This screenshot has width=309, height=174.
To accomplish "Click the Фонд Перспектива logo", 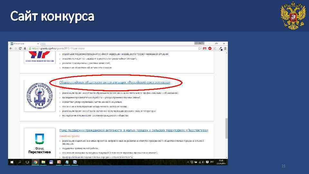I will (x=40, y=143).
